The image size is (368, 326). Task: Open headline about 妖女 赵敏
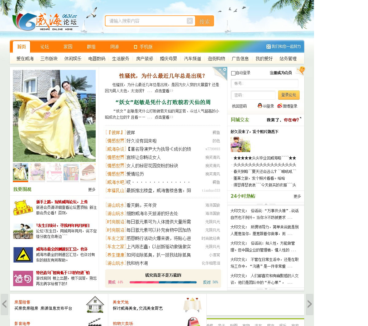(x=163, y=102)
